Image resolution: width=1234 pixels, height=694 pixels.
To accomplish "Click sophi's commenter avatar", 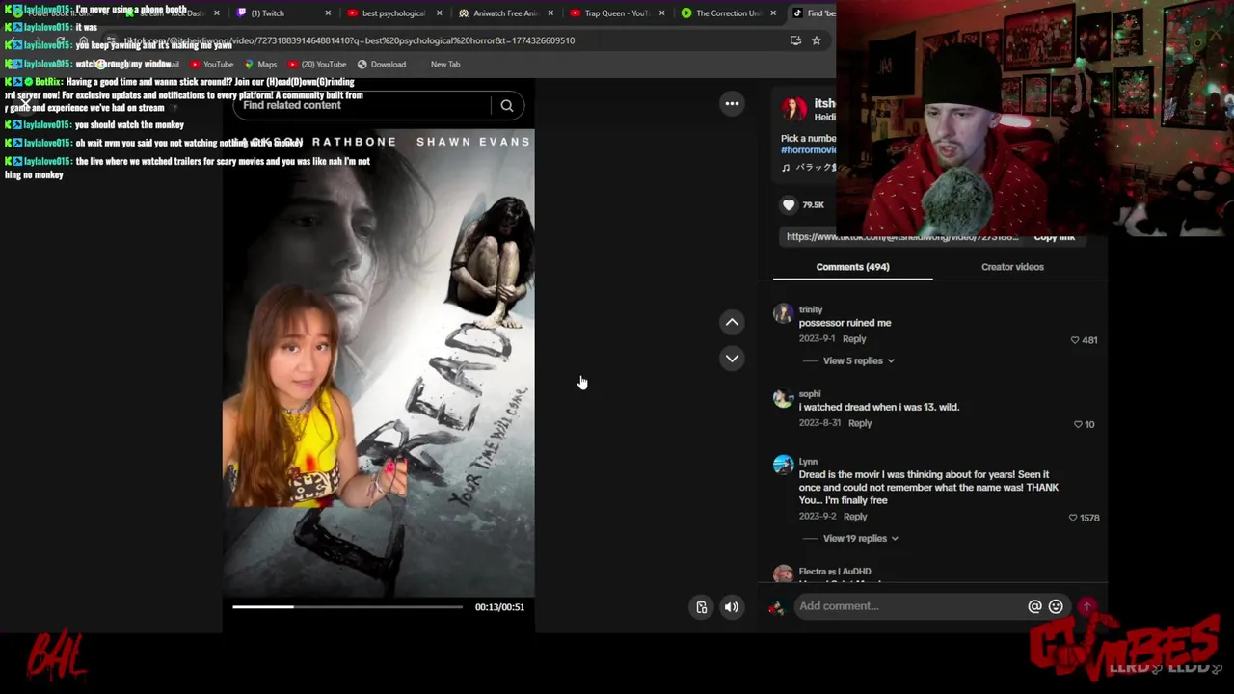I will point(783,398).
